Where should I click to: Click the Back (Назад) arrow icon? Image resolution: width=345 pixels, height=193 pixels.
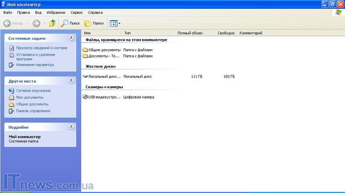pos(7,23)
